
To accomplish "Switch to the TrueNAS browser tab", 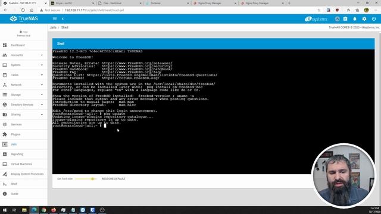I will coord(24,3).
